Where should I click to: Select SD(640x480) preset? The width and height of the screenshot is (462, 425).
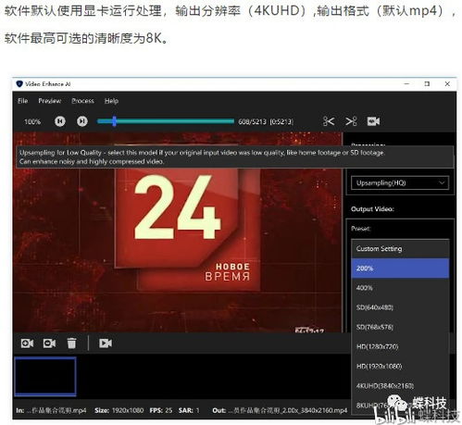400,307
